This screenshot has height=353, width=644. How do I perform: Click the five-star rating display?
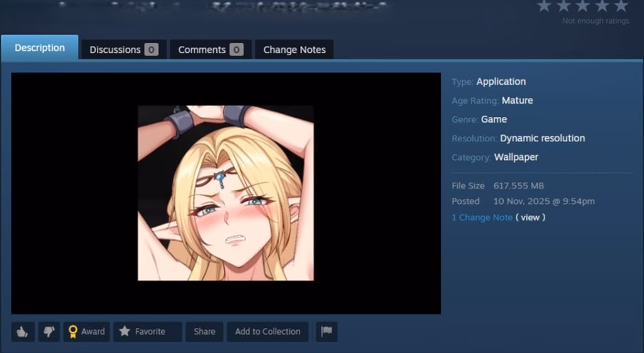click(582, 6)
